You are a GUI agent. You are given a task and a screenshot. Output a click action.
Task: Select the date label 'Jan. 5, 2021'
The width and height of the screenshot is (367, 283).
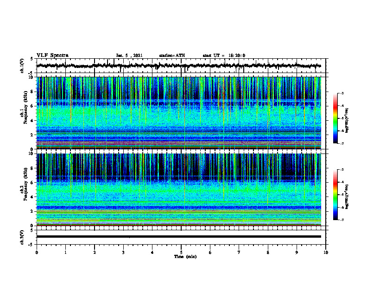click(x=129, y=55)
